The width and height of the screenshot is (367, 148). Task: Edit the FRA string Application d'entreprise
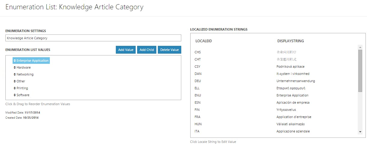tap(294, 117)
